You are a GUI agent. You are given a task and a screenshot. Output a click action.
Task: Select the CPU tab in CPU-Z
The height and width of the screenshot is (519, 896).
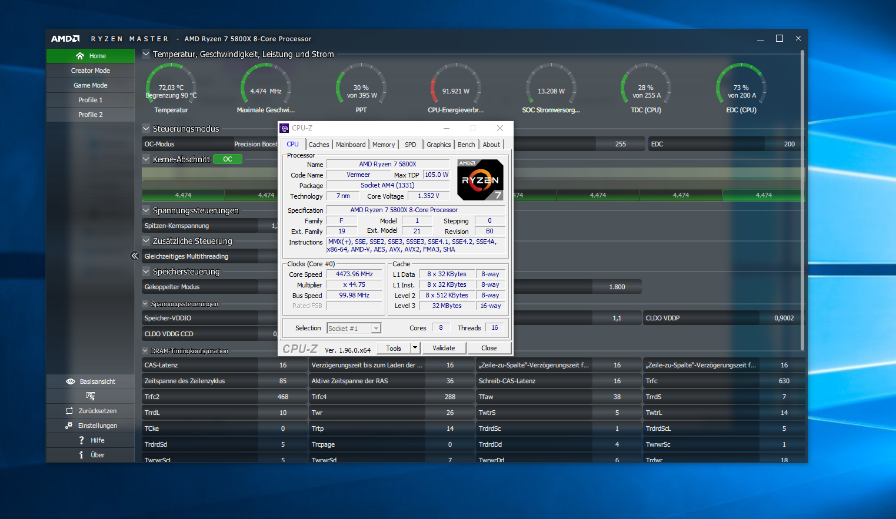pyautogui.click(x=292, y=144)
